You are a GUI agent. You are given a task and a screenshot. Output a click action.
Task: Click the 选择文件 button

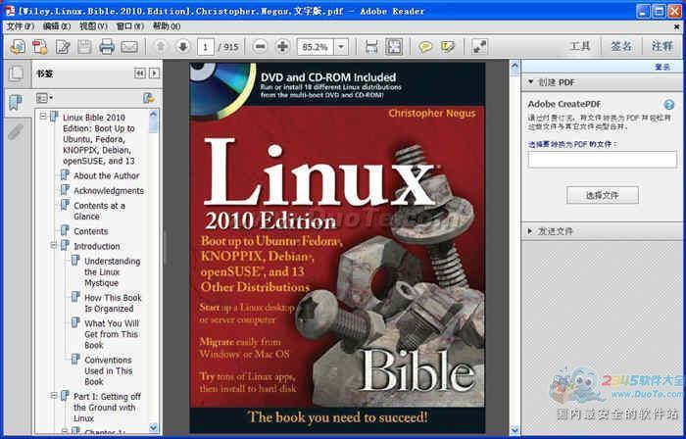pyautogui.click(x=603, y=195)
